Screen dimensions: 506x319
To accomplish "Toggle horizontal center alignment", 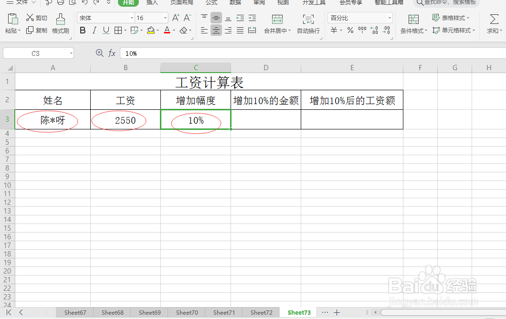I will (x=216, y=31).
